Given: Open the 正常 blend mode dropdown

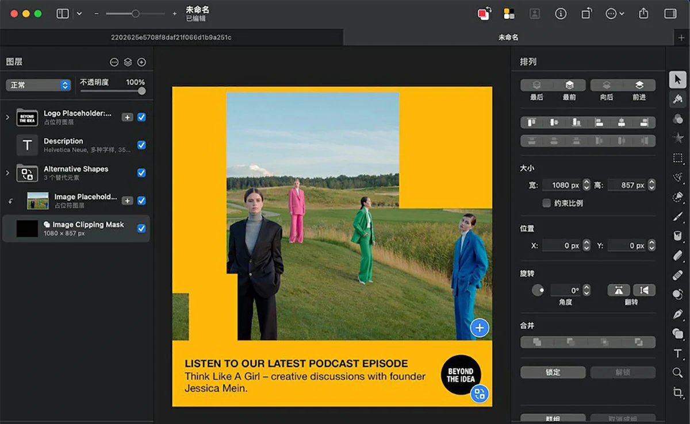Looking at the screenshot, I should click(38, 85).
